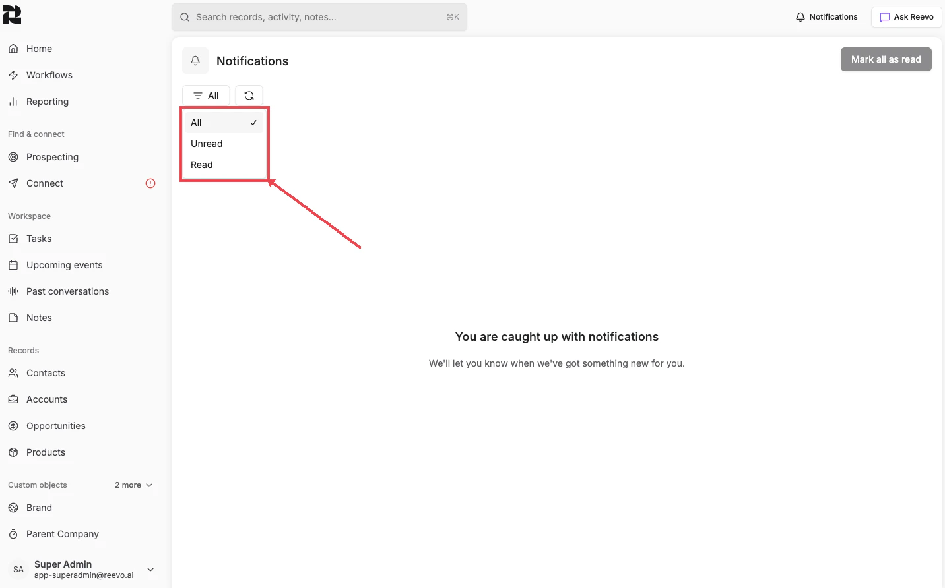Click the Contacts people icon
The width and height of the screenshot is (945, 588).
[13, 373]
